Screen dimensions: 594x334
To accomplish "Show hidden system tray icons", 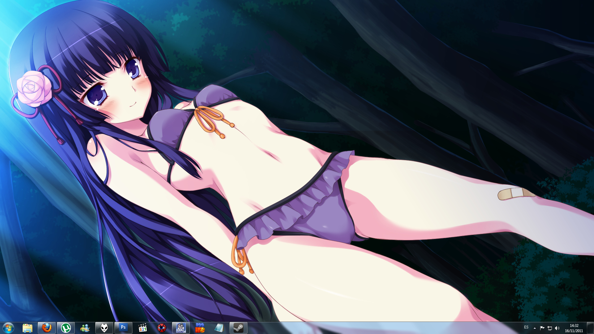I will pyautogui.click(x=535, y=328).
